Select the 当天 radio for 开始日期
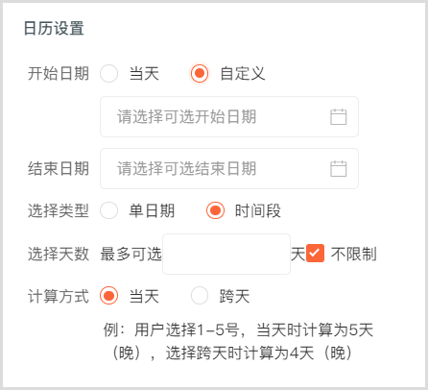 coord(108,73)
